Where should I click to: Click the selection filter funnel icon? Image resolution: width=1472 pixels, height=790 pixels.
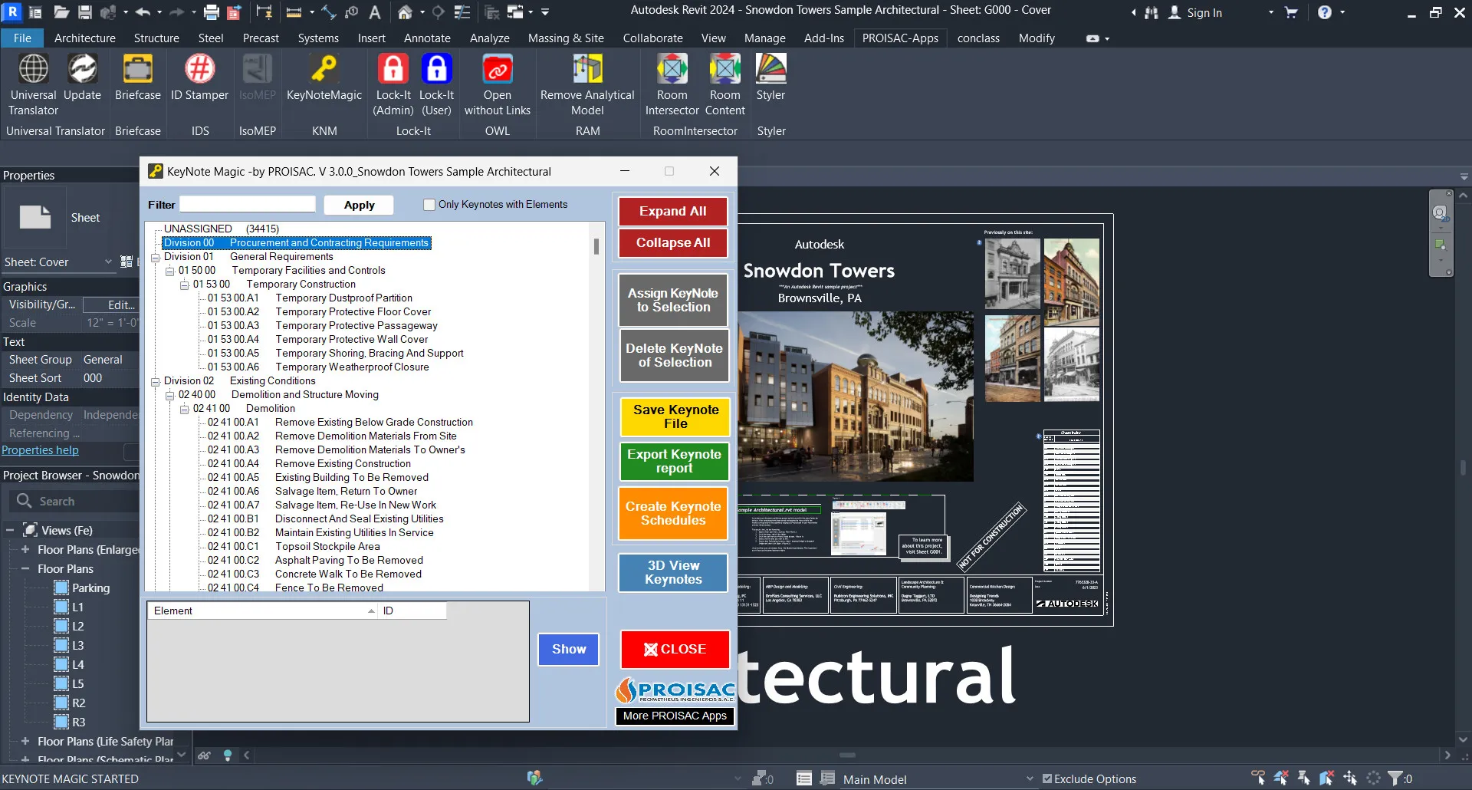click(x=1396, y=778)
